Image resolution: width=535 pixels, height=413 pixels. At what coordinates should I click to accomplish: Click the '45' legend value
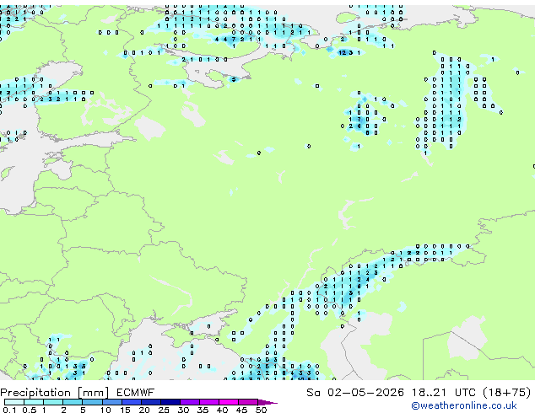241,410
